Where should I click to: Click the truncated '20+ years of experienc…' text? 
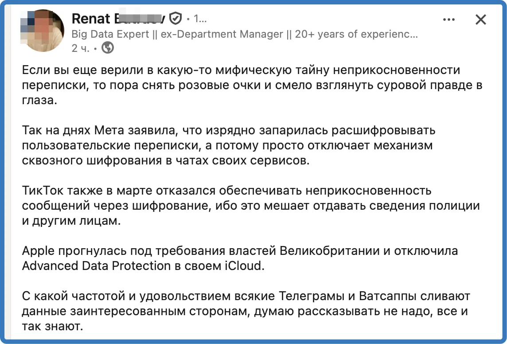pyautogui.click(x=356, y=34)
